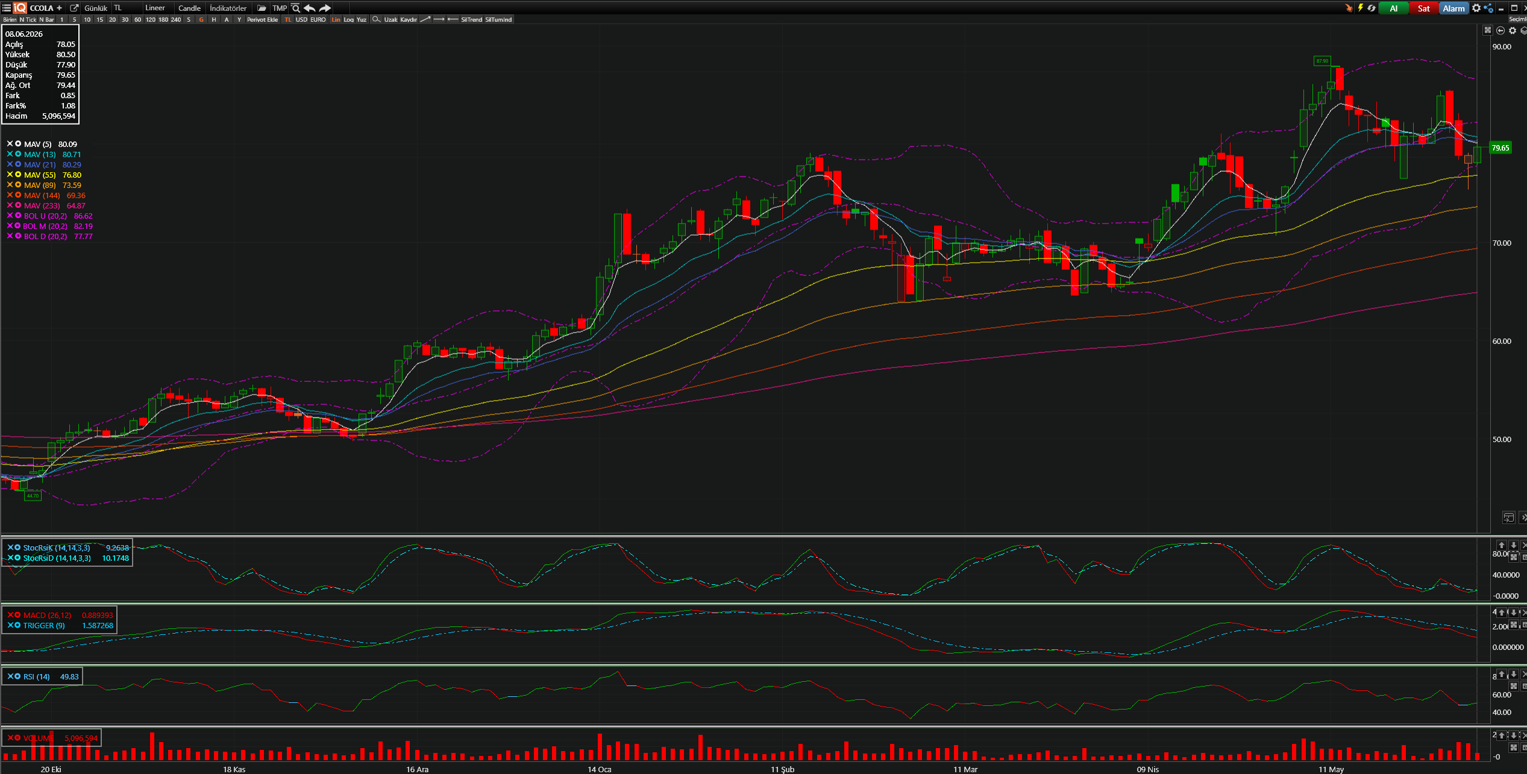Click SilTrend to delete trends
The width and height of the screenshot is (1527, 774).
coord(472,19)
